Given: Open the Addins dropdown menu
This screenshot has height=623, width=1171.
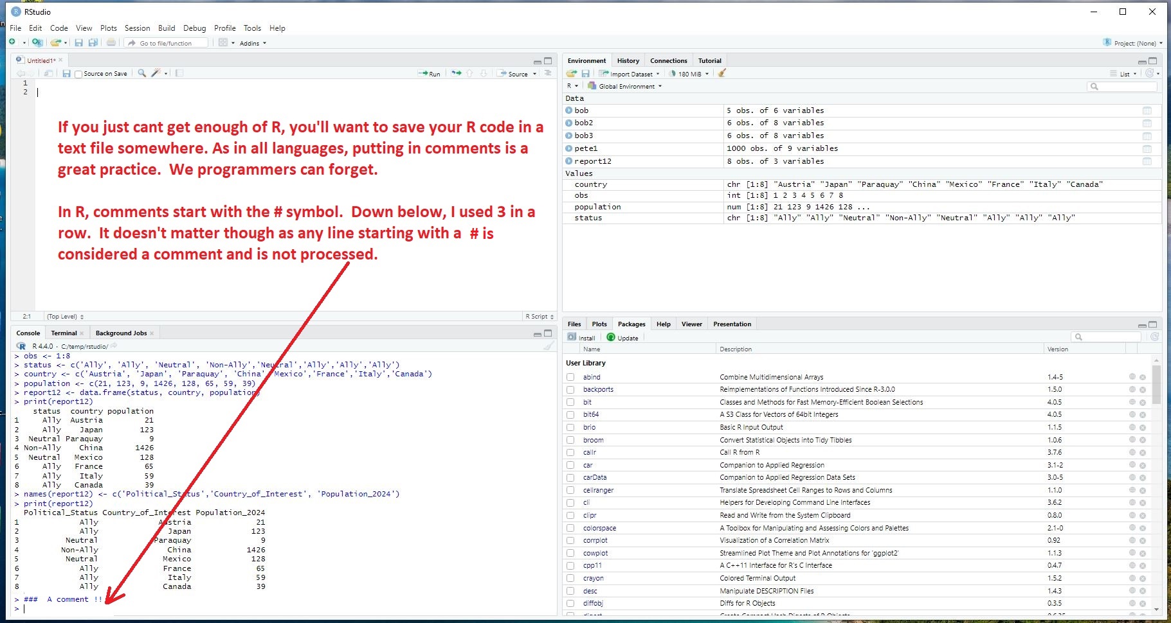Looking at the screenshot, I should tap(252, 43).
